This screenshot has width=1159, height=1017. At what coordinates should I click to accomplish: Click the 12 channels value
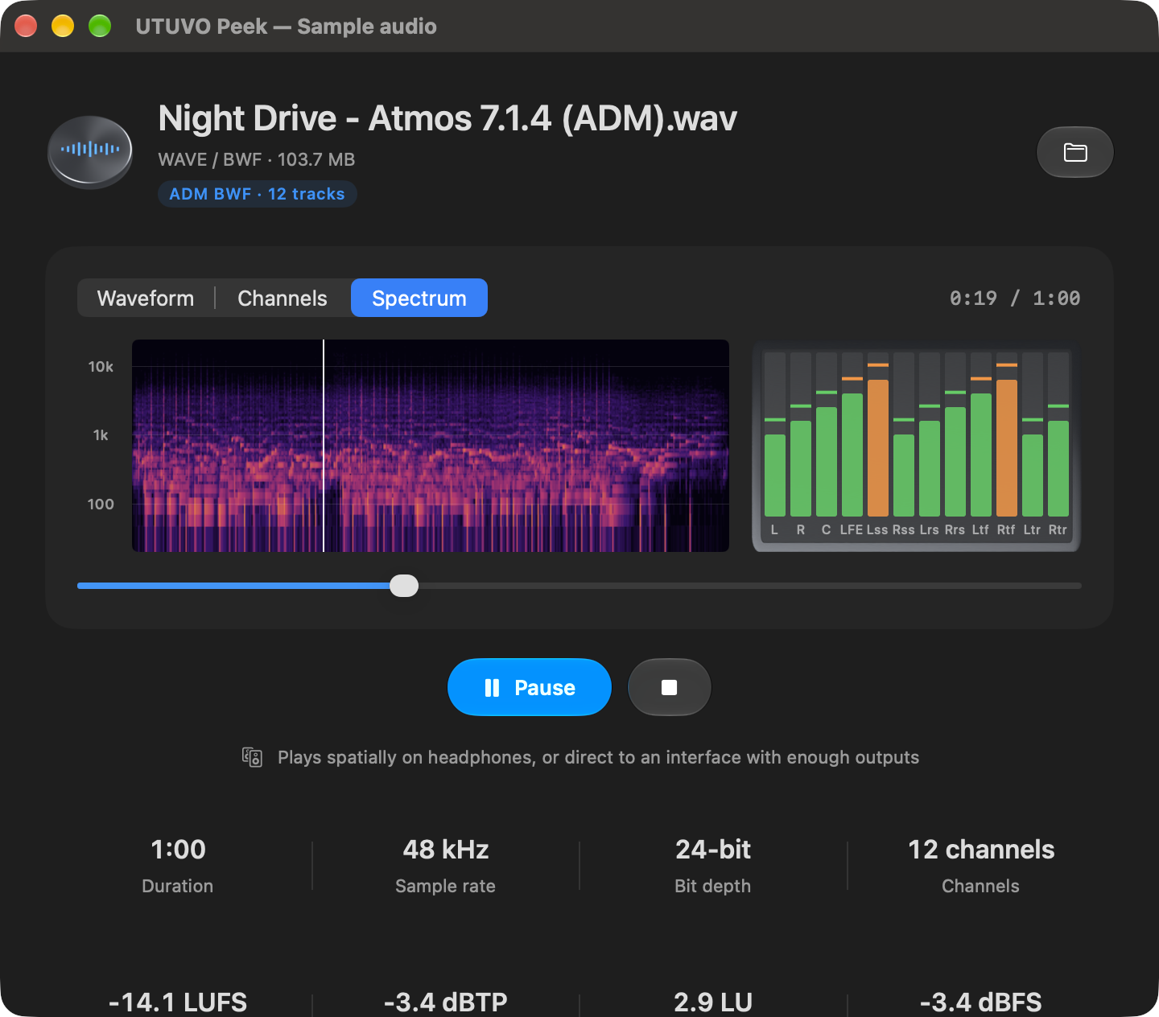[x=981, y=850]
